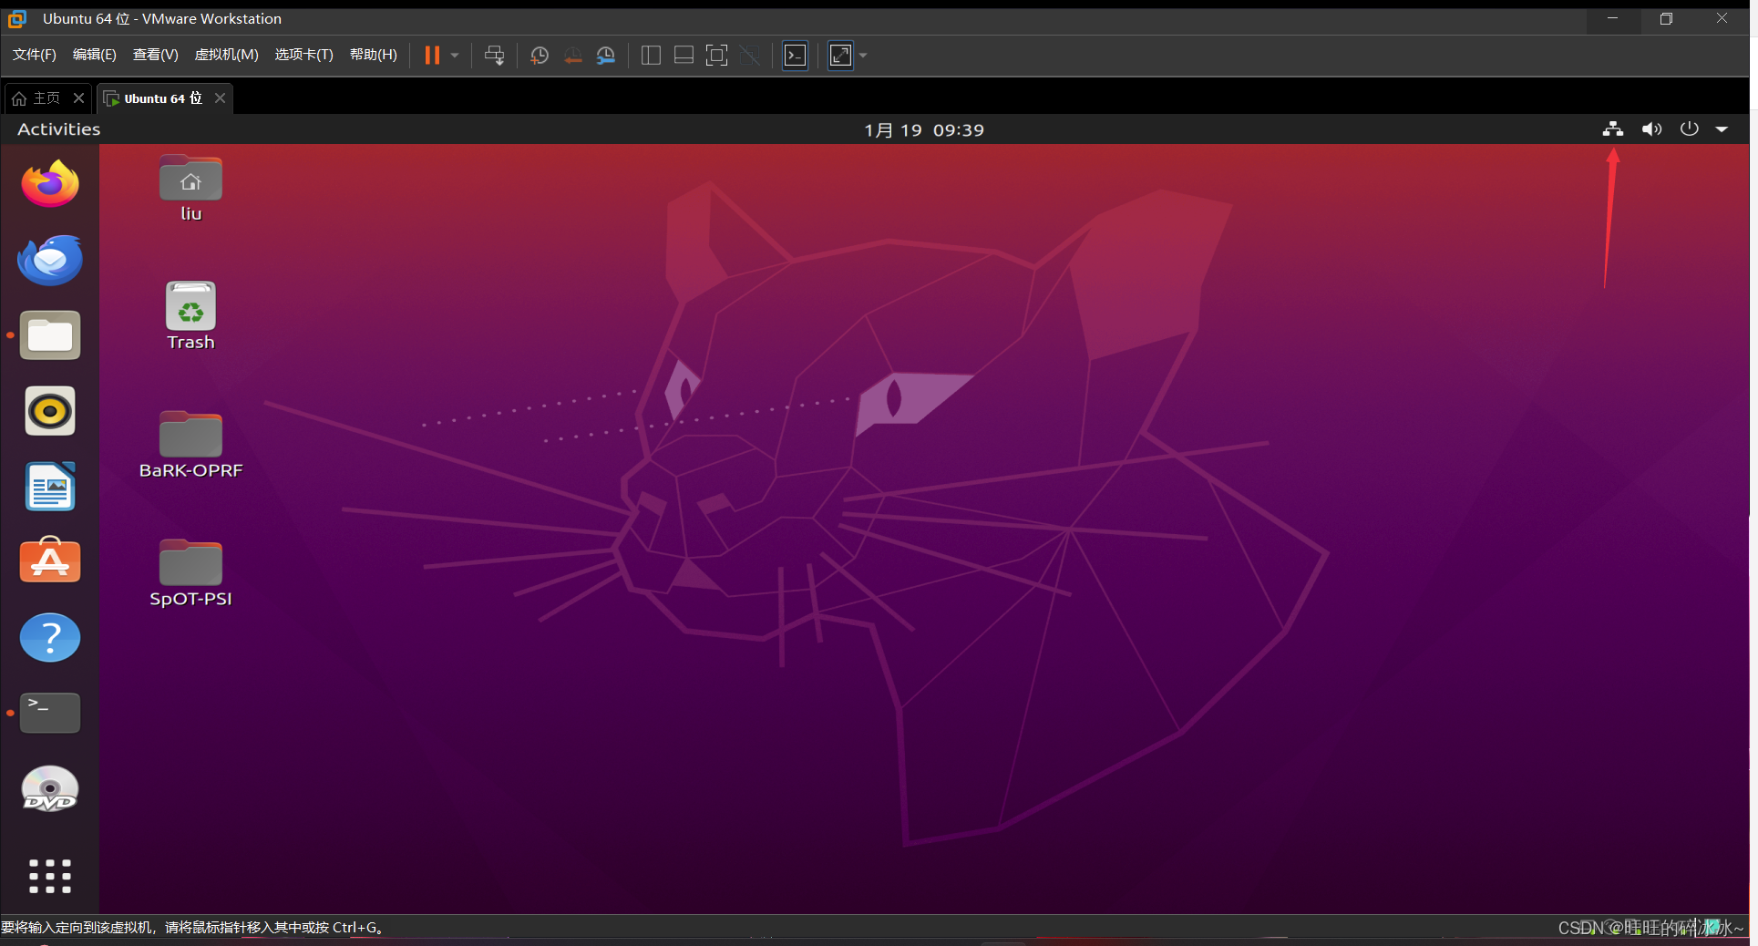Restore down the VMware window

click(x=1666, y=18)
